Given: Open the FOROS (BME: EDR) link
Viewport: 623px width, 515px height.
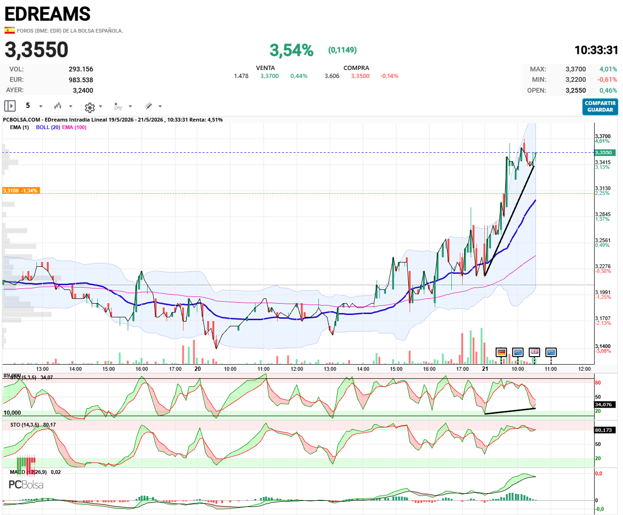Looking at the screenshot, I should point(70,31).
